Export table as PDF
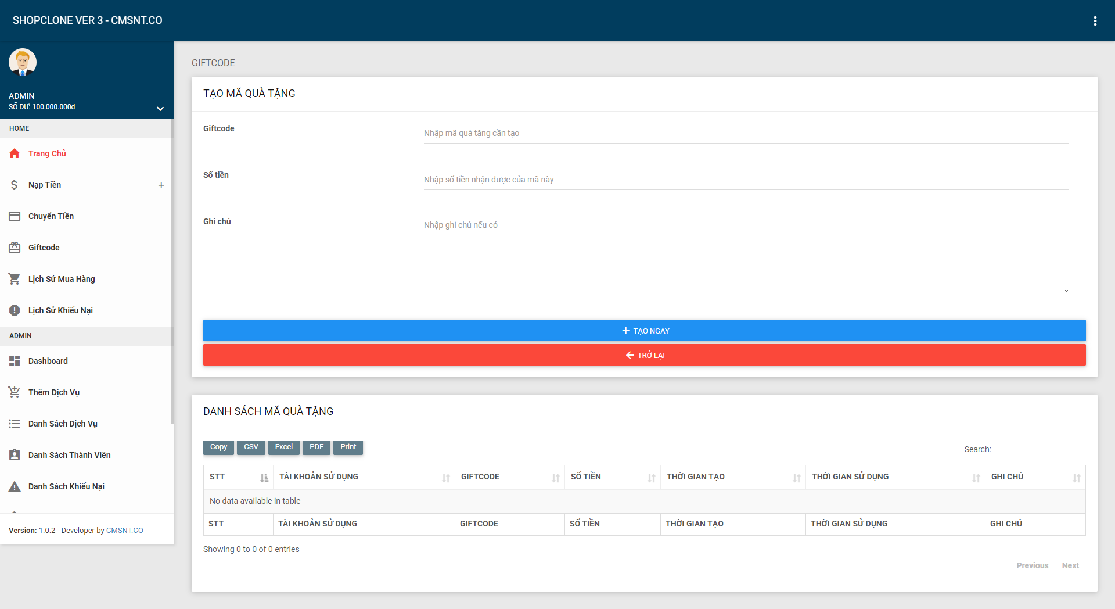 click(x=316, y=447)
